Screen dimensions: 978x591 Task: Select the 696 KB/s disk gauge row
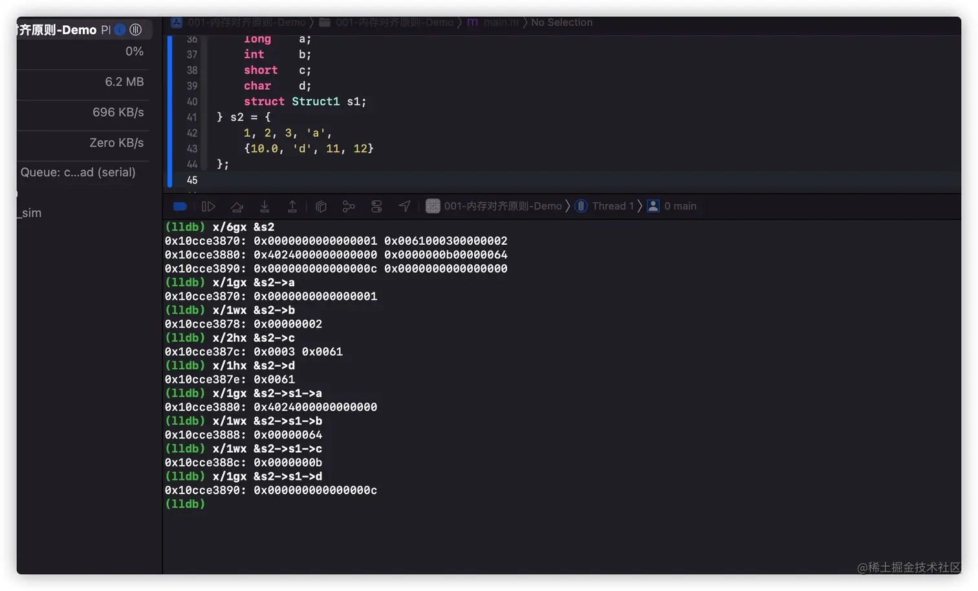pyautogui.click(x=83, y=112)
